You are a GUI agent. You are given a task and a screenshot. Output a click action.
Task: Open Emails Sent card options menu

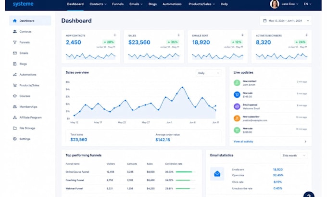242,35
